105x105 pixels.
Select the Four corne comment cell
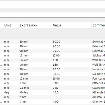coord(98,78)
